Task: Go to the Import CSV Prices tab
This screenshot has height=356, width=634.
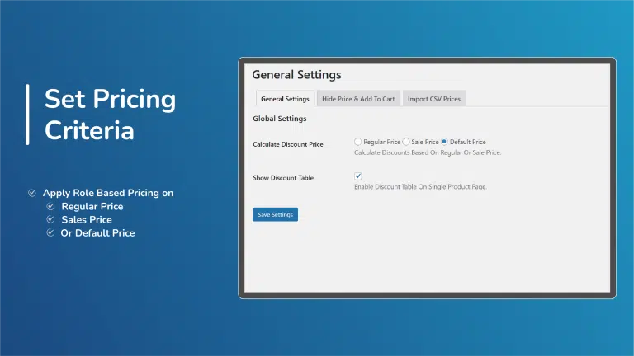Action: [x=434, y=99]
